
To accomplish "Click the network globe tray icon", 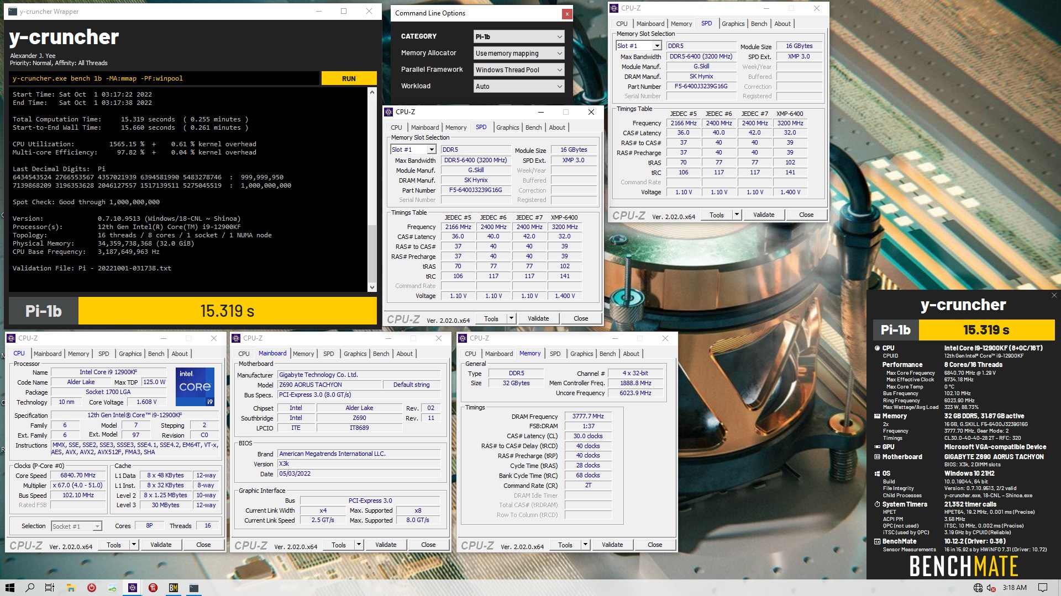I will pyautogui.click(x=978, y=588).
